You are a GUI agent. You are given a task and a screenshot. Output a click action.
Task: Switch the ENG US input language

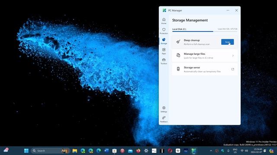(235, 151)
